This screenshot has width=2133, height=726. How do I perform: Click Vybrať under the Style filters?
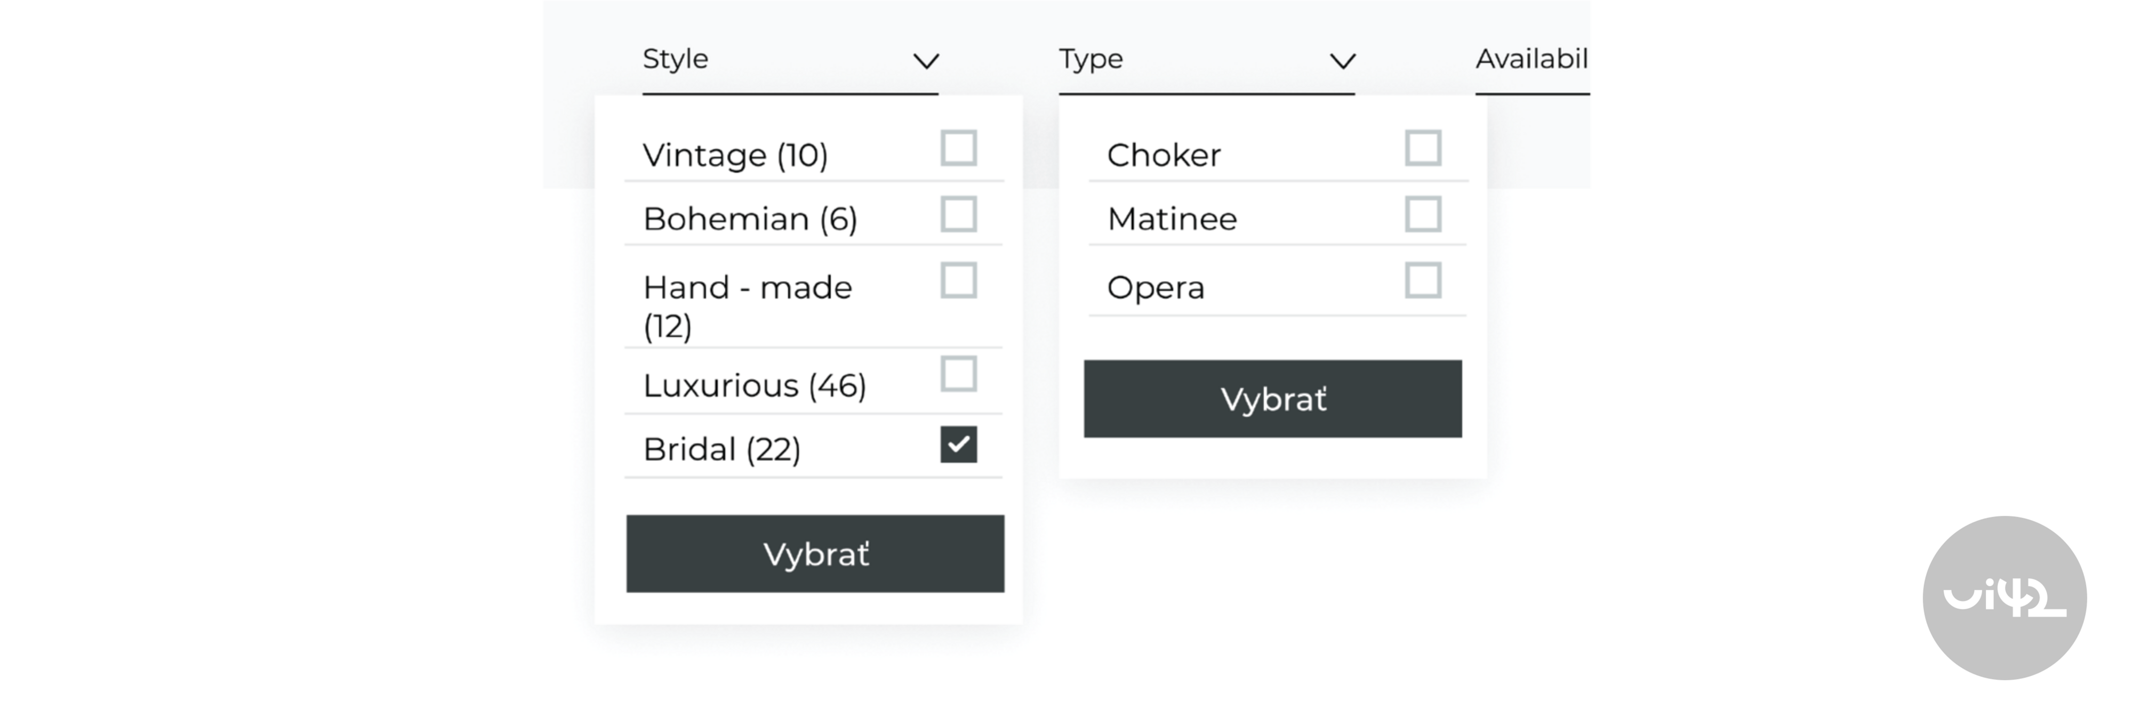point(815,553)
